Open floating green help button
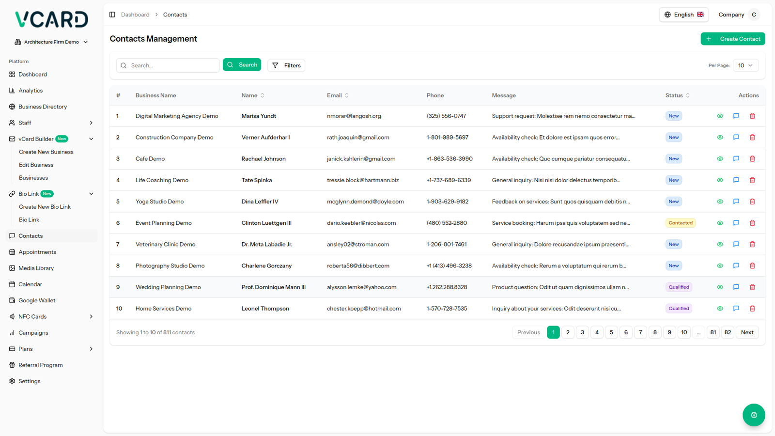The height and width of the screenshot is (436, 775). click(x=754, y=415)
